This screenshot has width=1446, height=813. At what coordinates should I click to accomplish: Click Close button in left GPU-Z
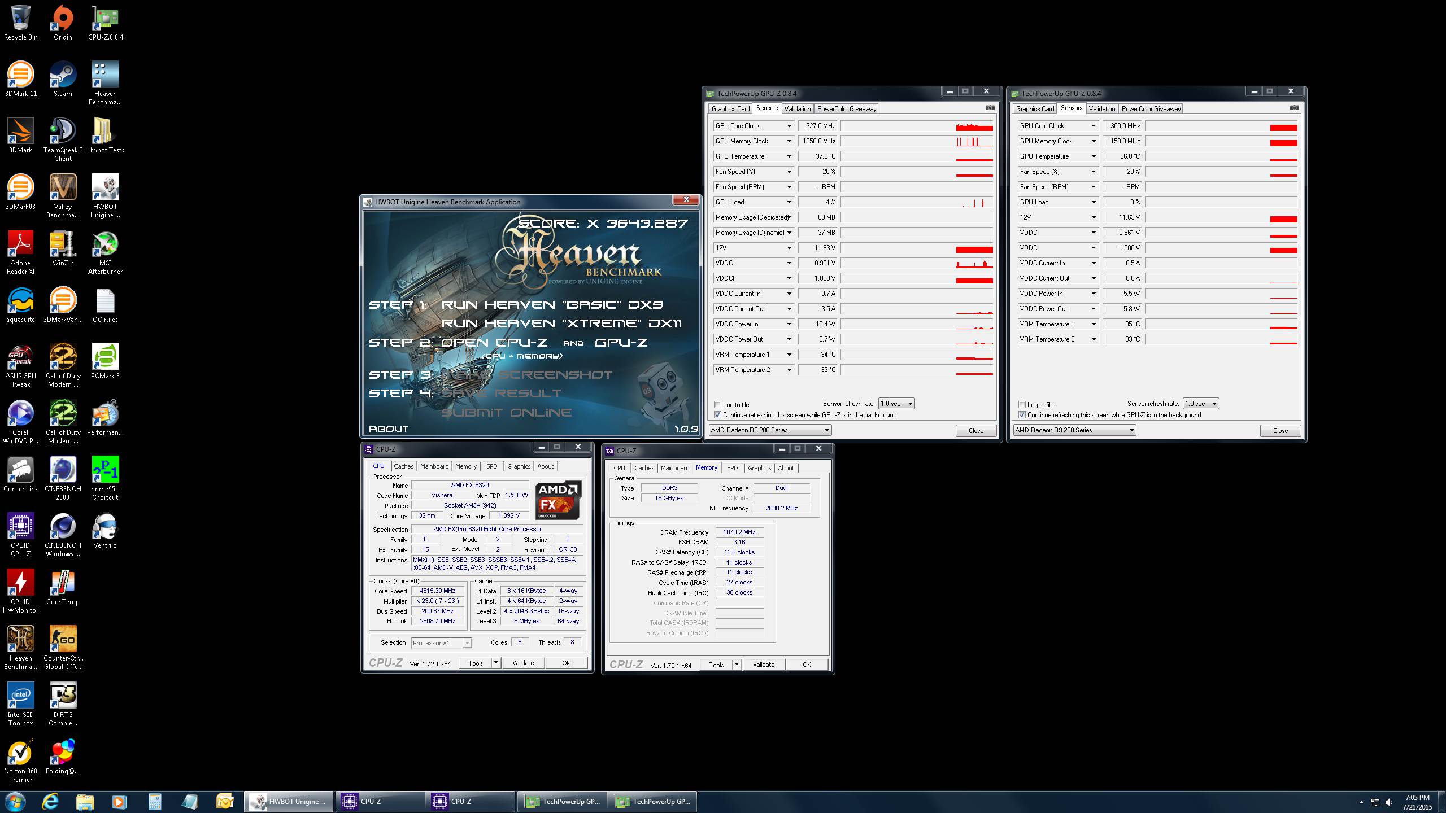pos(976,431)
